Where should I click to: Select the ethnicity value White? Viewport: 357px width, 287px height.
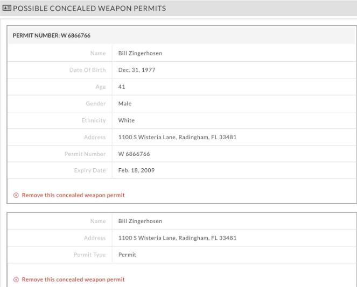[x=127, y=120]
